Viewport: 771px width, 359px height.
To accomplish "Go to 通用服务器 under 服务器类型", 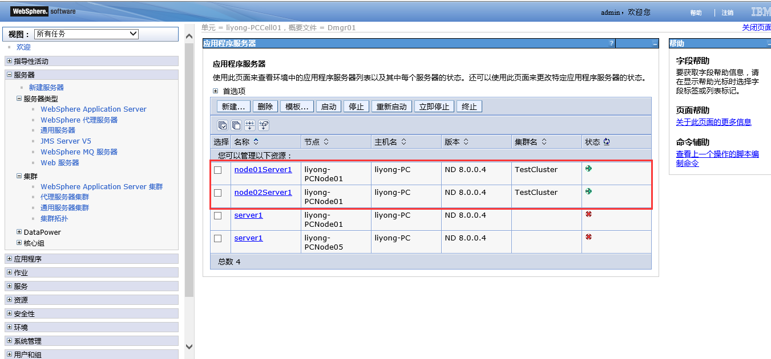I will (x=58, y=130).
